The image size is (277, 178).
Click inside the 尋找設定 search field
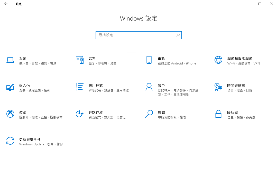click(139, 35)
